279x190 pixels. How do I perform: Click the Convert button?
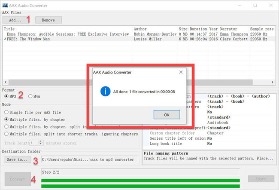pyautogui.click(x=18, y=179)
